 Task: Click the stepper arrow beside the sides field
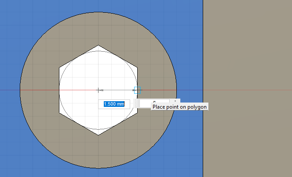coord(175,101)
